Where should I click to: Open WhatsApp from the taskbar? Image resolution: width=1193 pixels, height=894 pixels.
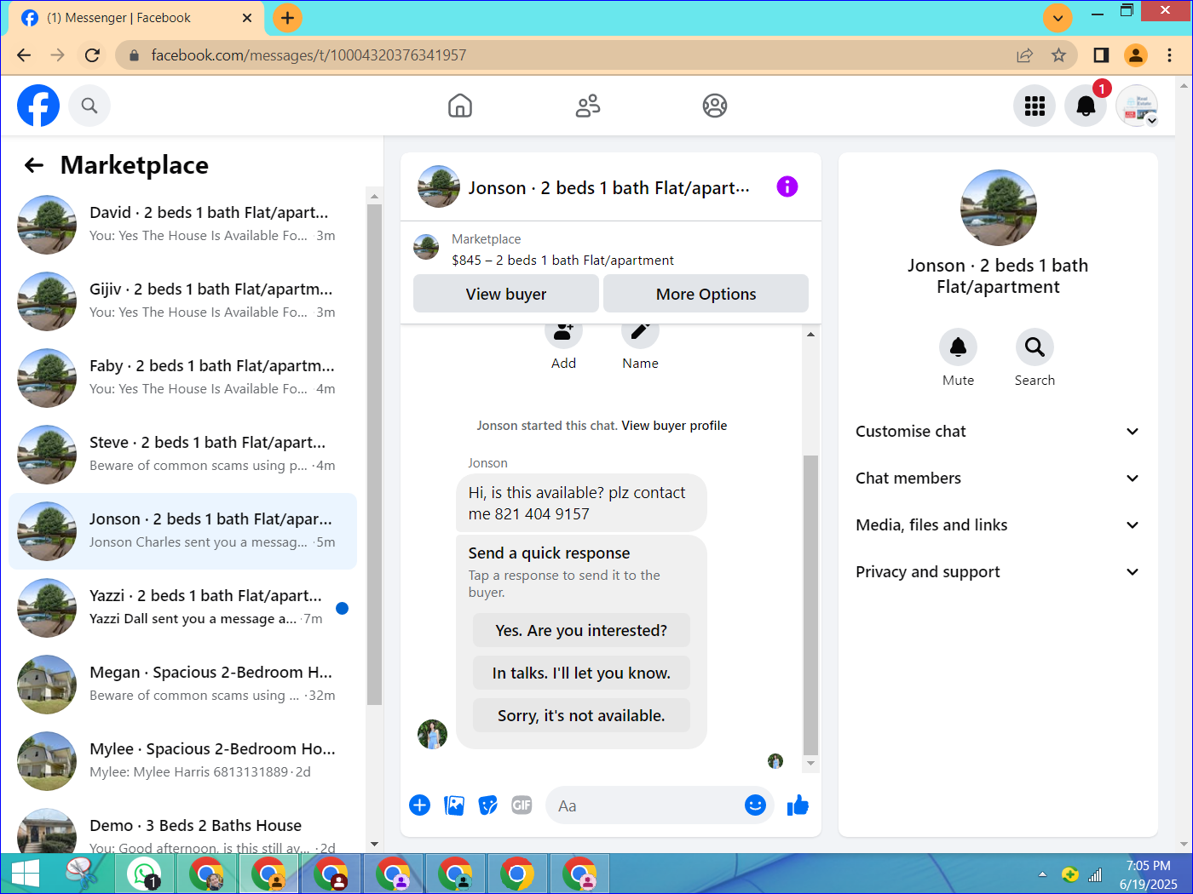[x=143, y=874]
